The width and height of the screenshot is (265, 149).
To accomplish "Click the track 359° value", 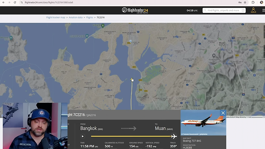I will [x=174, y=146].
